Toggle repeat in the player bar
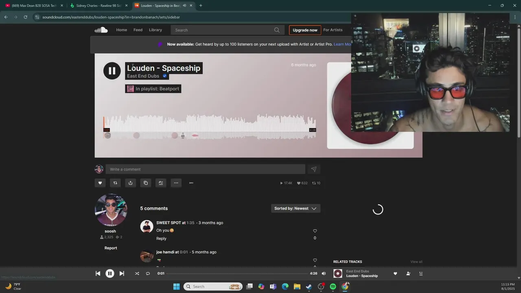 (148, 273)
